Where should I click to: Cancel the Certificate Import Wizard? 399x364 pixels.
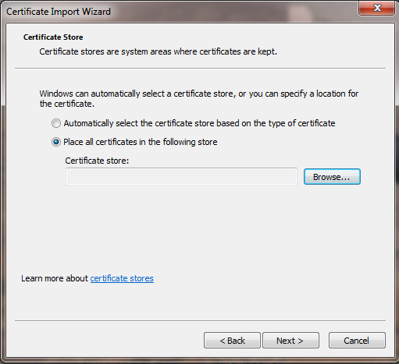(357, 341)
